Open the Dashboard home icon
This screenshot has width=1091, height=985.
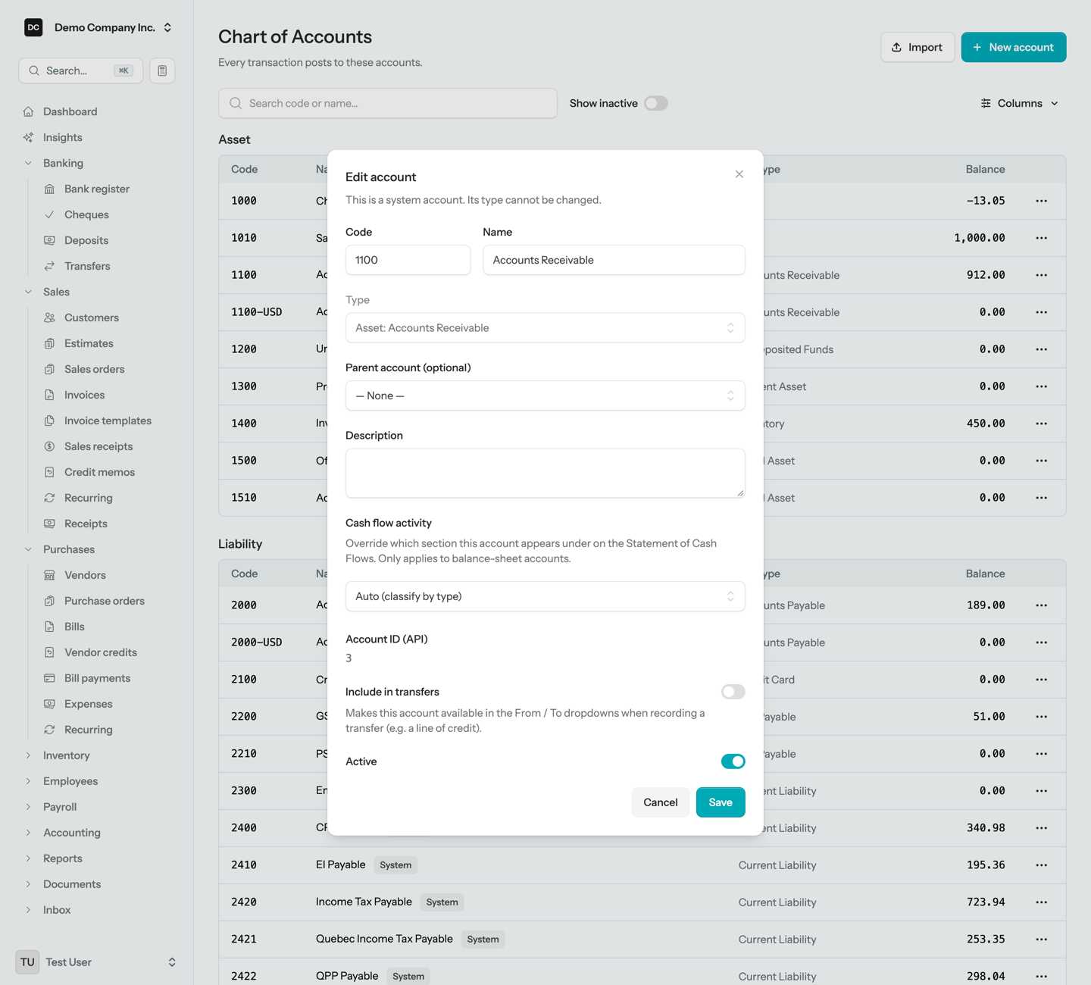pyautogui.click(x=29, y=111)
